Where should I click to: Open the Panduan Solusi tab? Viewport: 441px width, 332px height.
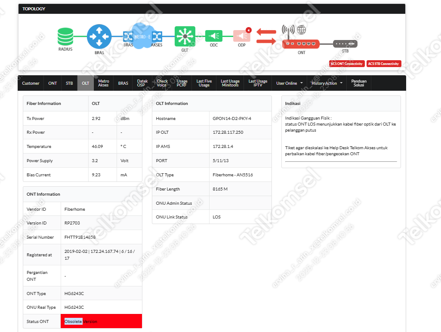358,83
